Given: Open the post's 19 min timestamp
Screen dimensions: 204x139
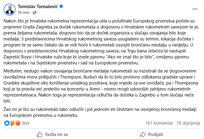Looking at the screenshot, I should click(x=24, y=13).
